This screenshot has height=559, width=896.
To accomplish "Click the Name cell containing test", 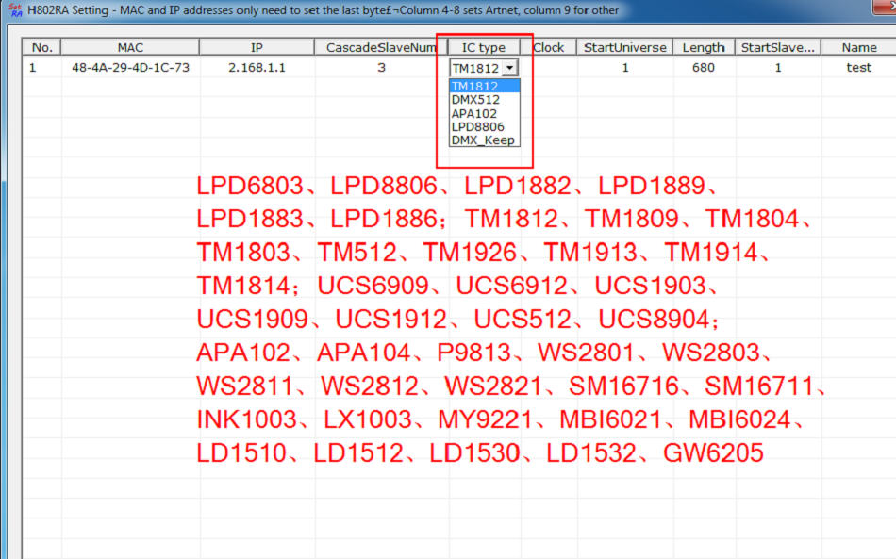I will click(x=859, y=67).
